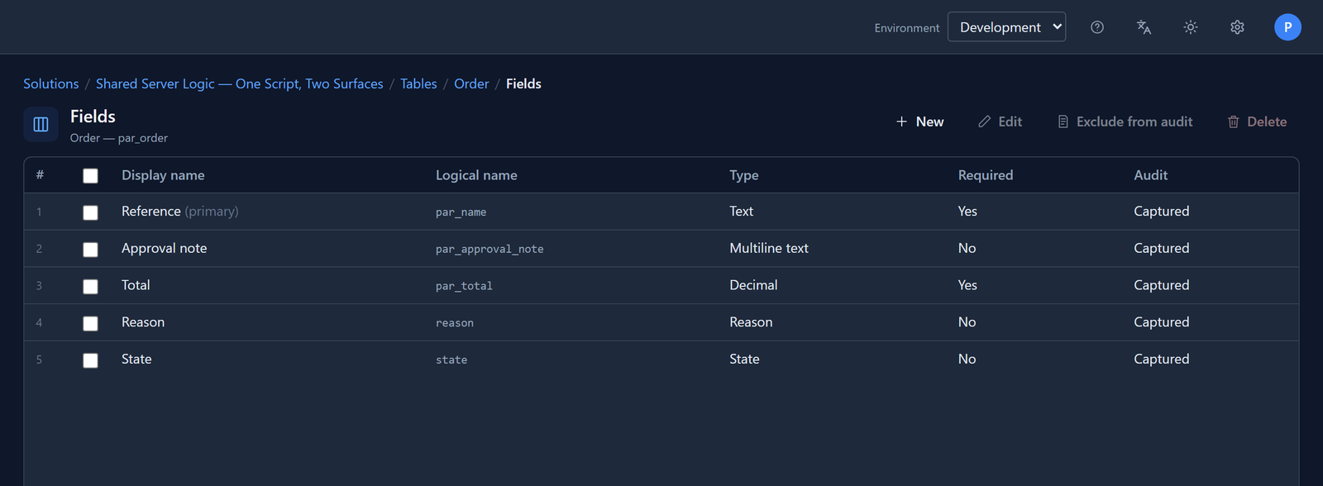
Task: Open the Shared Server Logic breadcrumb link
Action: coord(240,83)
